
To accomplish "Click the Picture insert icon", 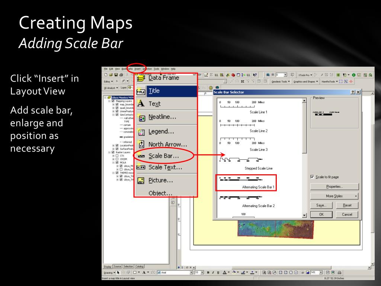I will click(x=141, y=181).
